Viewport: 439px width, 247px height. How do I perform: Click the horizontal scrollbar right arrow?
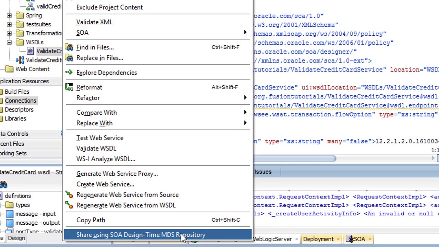434,158
